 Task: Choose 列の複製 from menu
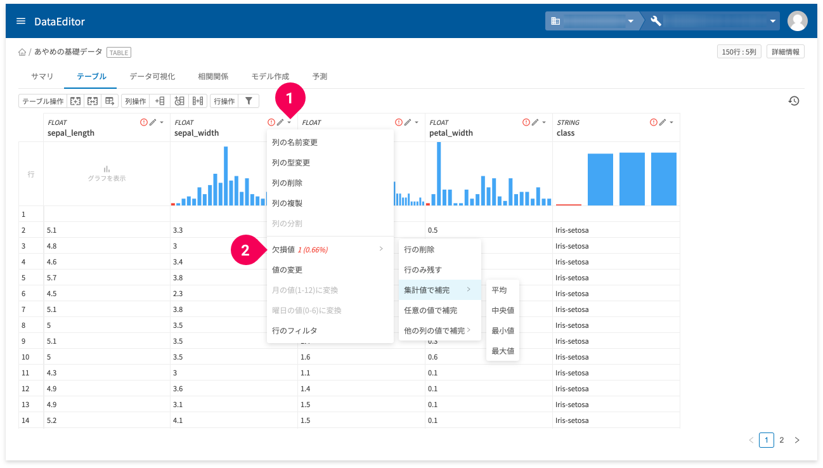click(330, 204)
